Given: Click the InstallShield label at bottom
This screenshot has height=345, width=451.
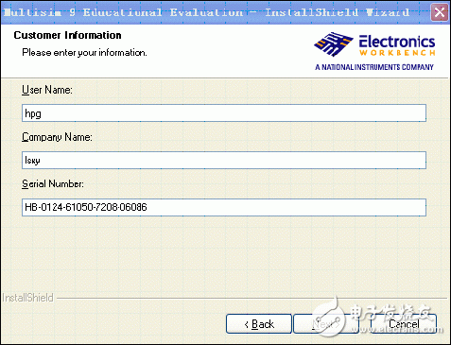Looking at the screenshot, I should point(27,298).
